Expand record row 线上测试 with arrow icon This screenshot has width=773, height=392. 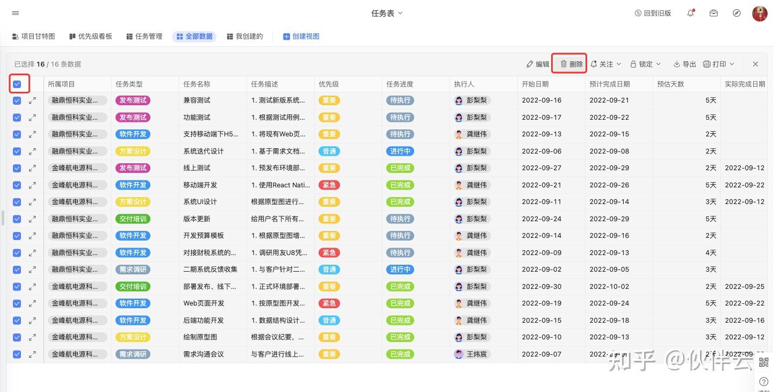tap(32, 168)
